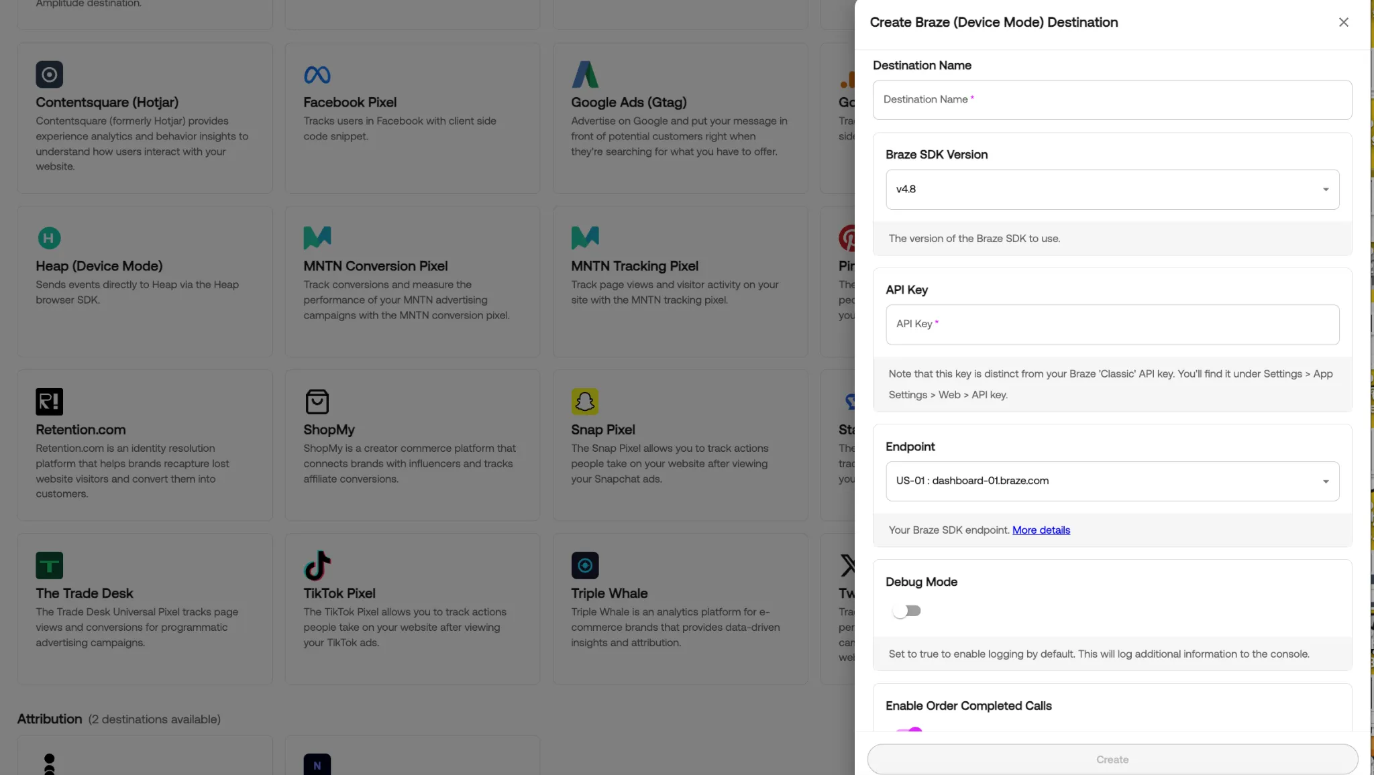Toggle the Debug Mode switch
The image size is (1374, 775).
pyautogui.click(x=906, y=611)
